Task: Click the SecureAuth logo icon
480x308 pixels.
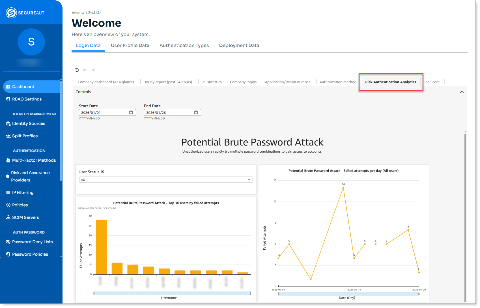Action: 11,13
